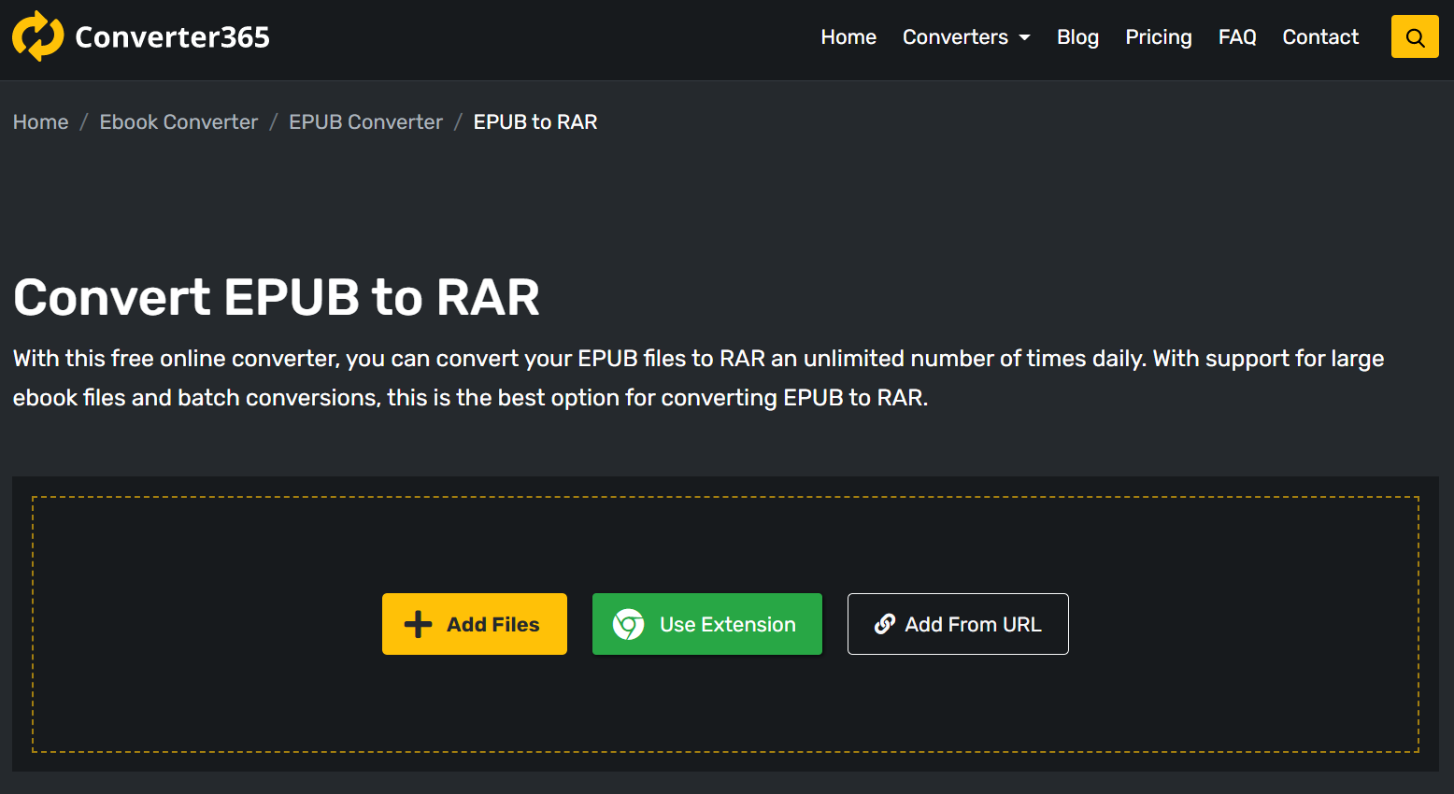Screen dimensions: 1454x794
Task: Click the Converter365 brand name text
Action: pyautogui.click(x=172, y=37)
